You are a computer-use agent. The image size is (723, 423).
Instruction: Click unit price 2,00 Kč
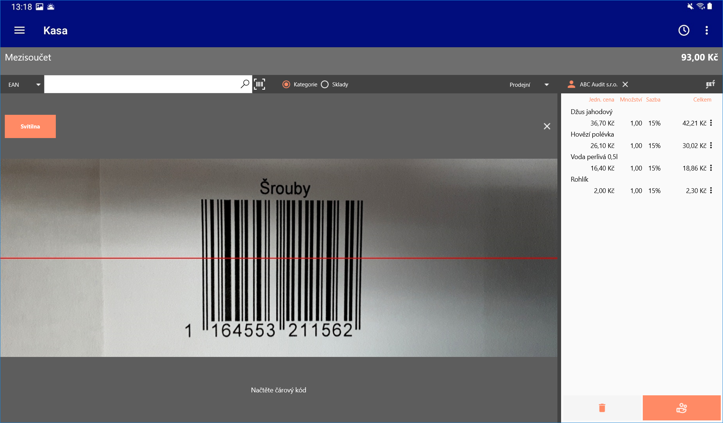coord(604,190)
